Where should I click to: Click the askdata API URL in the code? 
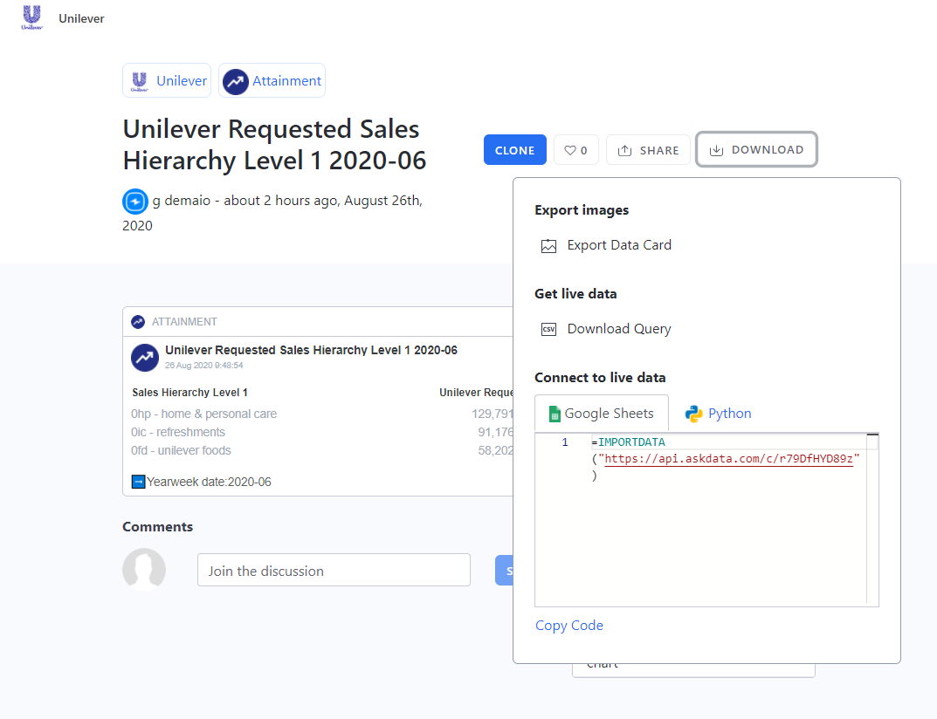click(x=728, y=459)
